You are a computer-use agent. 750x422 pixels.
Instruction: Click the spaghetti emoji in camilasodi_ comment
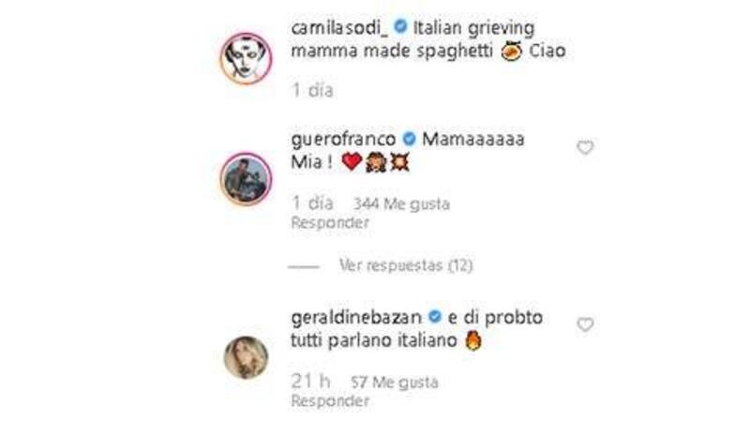point(511,51)
